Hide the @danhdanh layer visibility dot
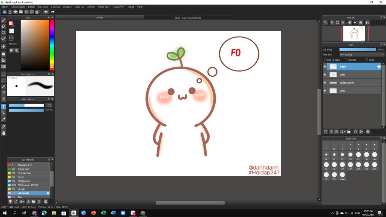 [325, 83]
